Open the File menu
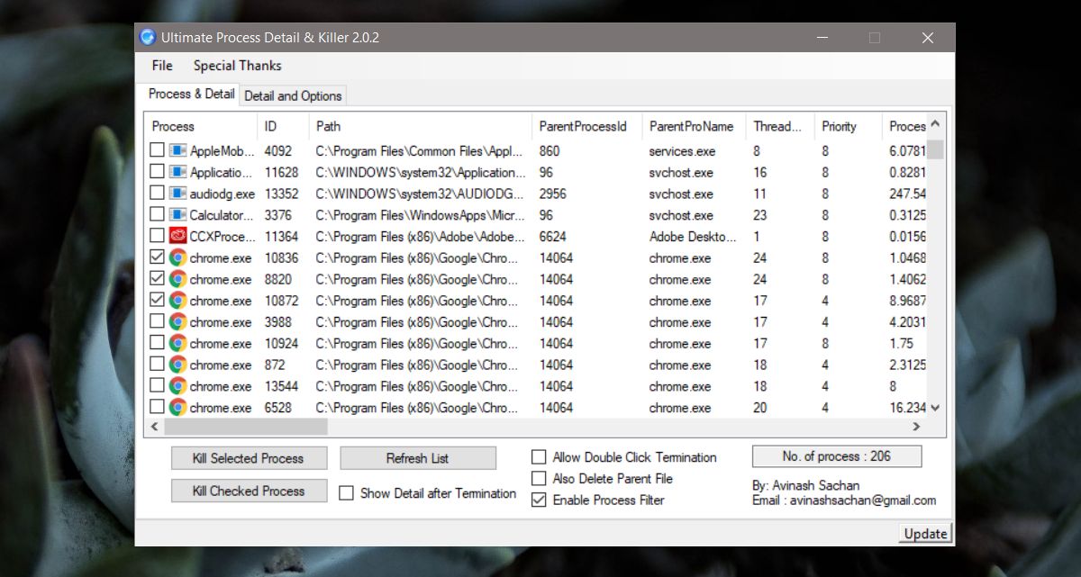Image resolution: width=1081 pixels, height=577 pixels. pos(162,66)
